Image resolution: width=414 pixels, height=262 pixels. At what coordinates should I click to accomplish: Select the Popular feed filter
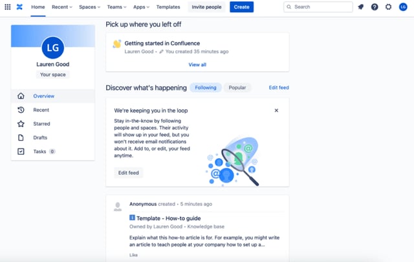[x=237, y=87]
